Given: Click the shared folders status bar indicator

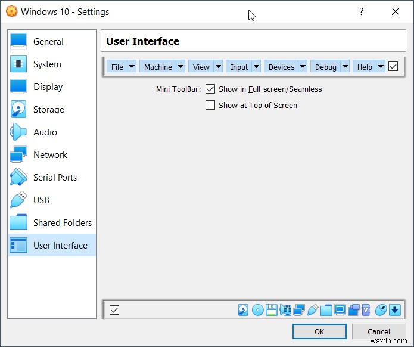Looking at the screenshot, I should [x=326, y=310].
